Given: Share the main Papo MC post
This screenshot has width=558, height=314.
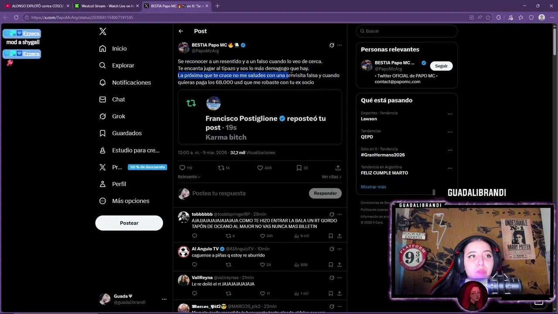Looking at the screenshot, I should [x=338, y=168].
